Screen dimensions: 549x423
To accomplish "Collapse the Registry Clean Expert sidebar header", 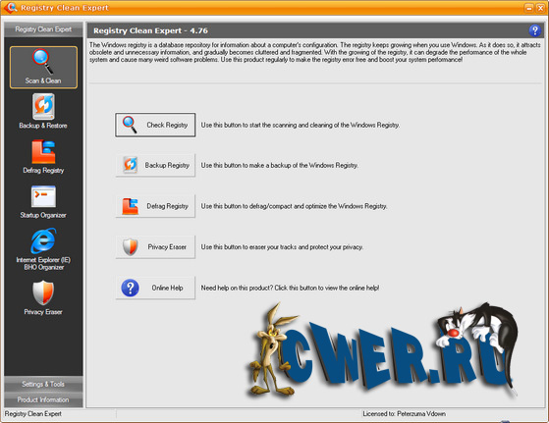I will pyautogui.click(x=43, y=29).
